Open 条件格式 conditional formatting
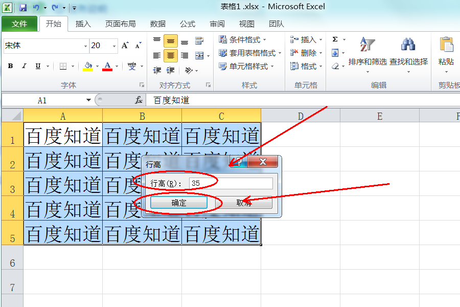The height and width of the screenshot is (307, 460). [x=243, y=40]
